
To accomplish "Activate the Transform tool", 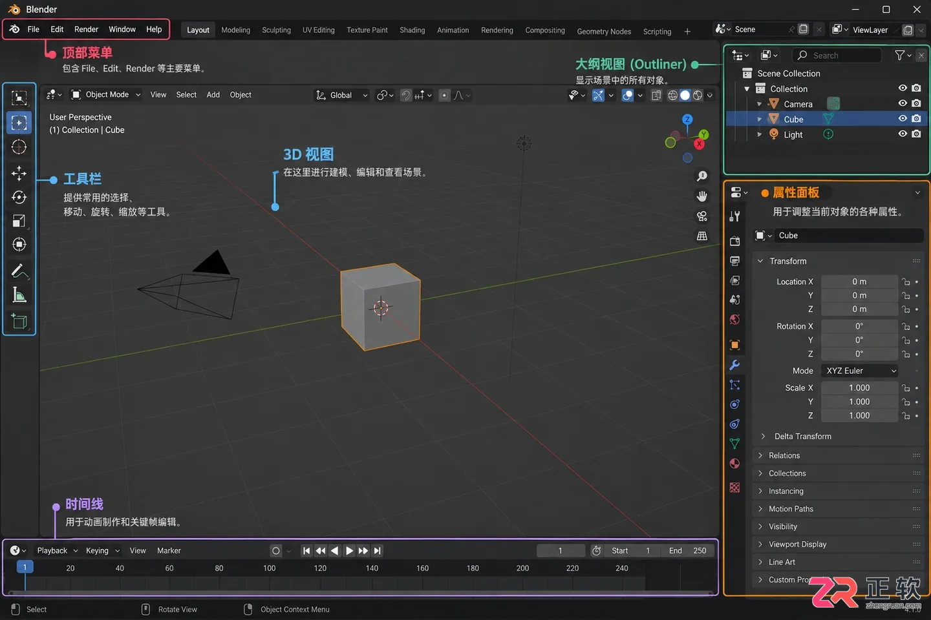I will pos(19,244).
